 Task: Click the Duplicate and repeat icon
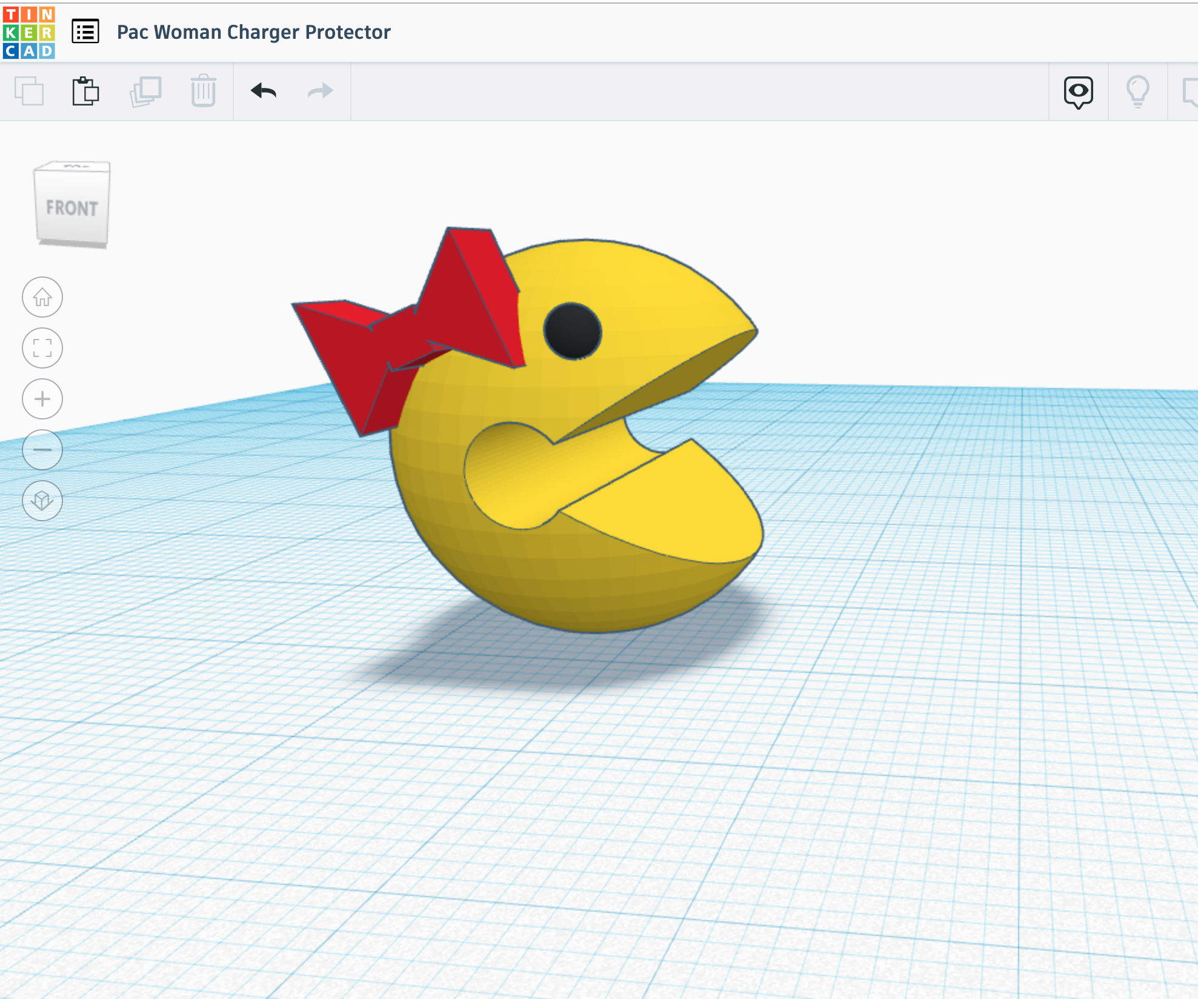[x=145, y=92]
